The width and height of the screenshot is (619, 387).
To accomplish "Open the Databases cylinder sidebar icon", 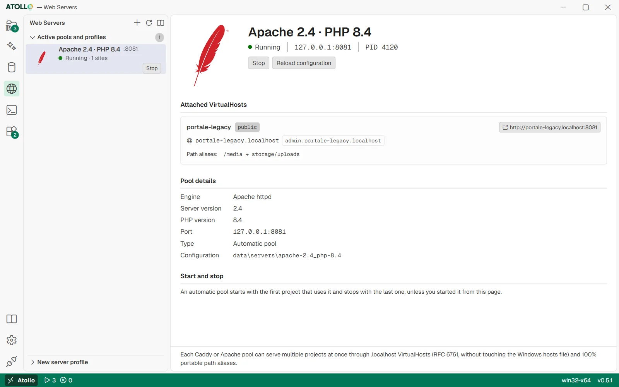I will [x=12, y=67].
